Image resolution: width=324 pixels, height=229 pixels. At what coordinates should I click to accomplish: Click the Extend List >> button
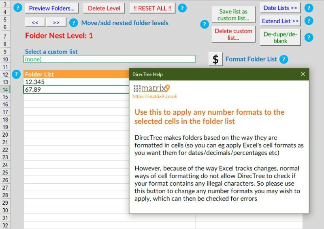[x=280, y=21]
